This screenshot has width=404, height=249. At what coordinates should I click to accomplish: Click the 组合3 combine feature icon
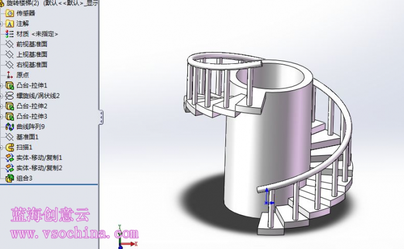click(10, 178)
